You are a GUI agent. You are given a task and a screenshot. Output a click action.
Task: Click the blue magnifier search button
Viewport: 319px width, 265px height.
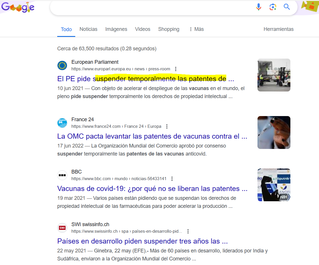(x=287, y=7)
